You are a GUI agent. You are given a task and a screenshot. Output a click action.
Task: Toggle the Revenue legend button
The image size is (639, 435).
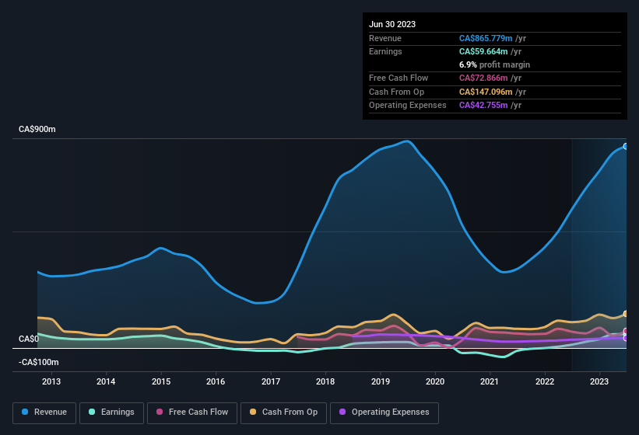[x=44, y=412]
